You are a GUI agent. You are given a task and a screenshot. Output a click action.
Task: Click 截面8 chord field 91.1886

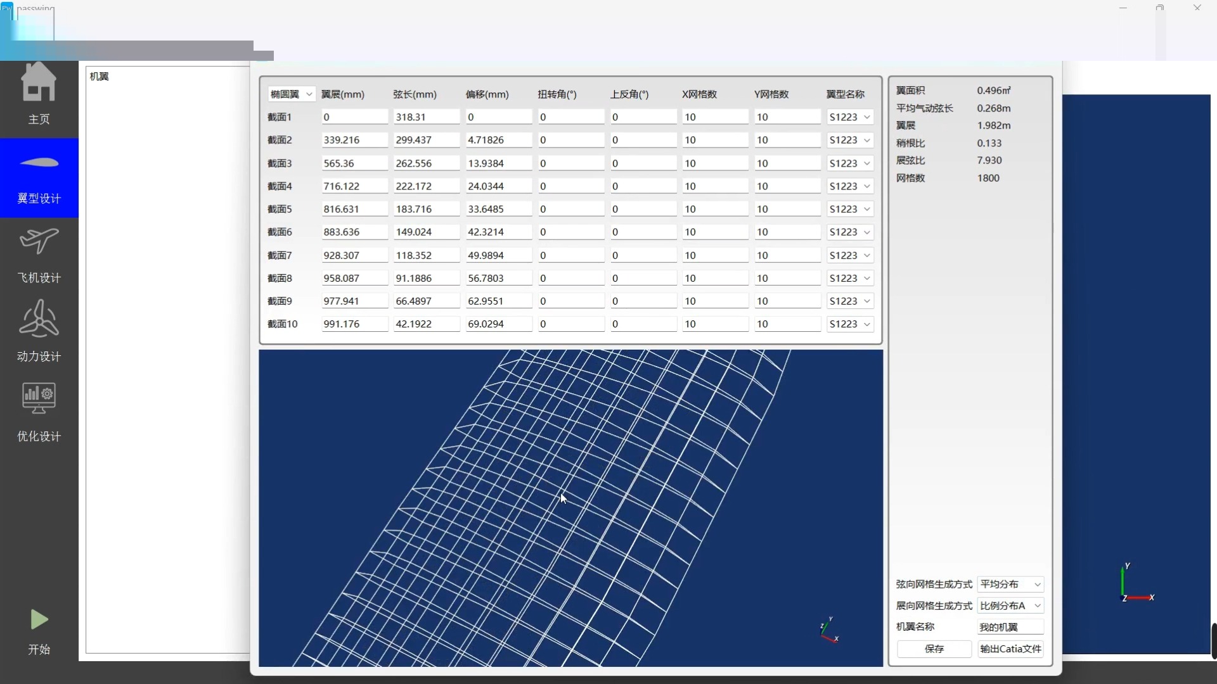(x=427, y=278)
